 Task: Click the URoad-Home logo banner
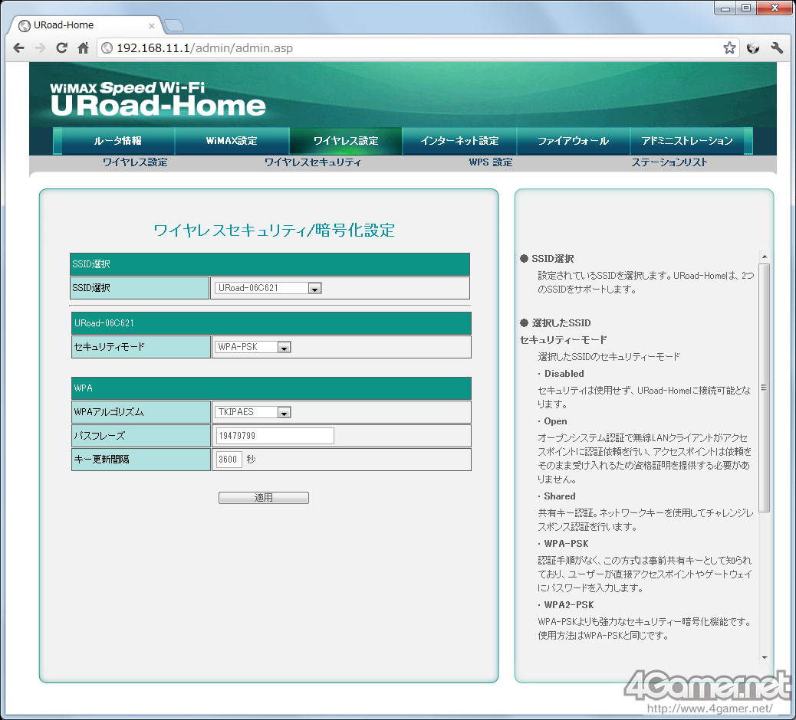(x=158, y=98)
